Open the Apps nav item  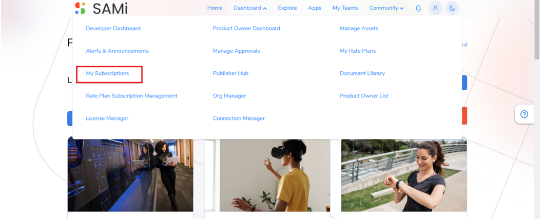(315, 8)
